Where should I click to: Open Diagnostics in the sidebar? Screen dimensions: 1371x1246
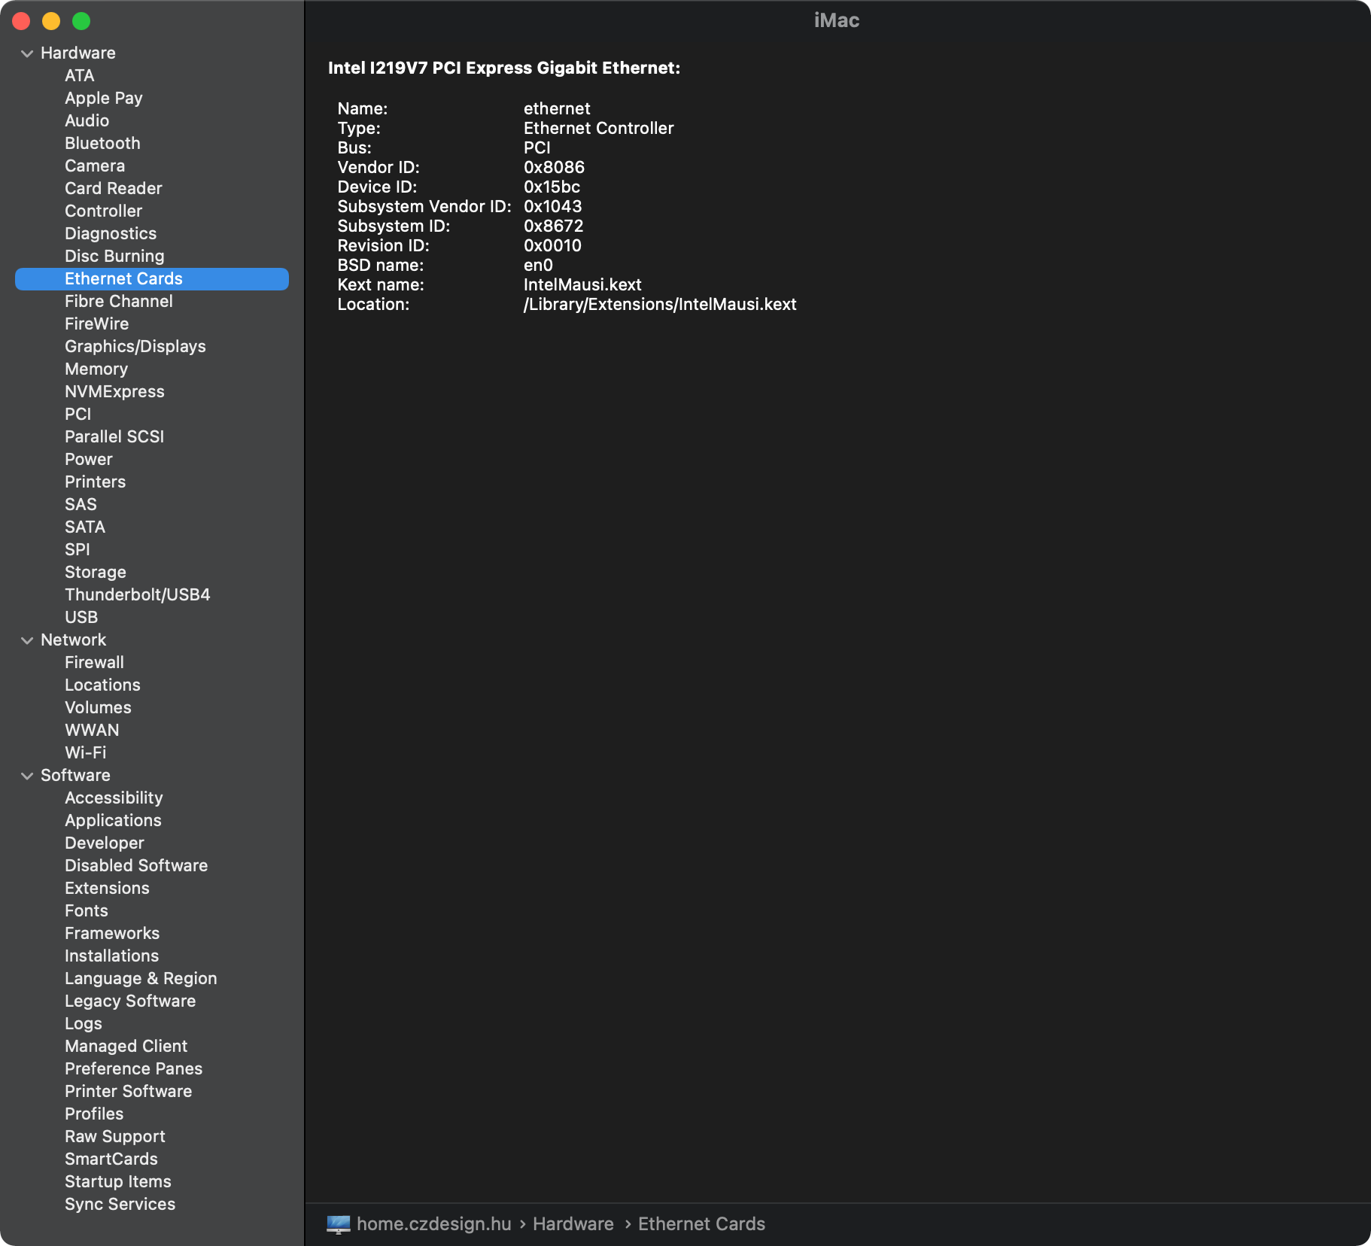tap(111, 233)
